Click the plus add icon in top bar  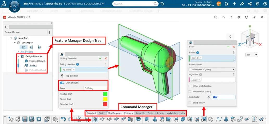click(x=234, y=4)
